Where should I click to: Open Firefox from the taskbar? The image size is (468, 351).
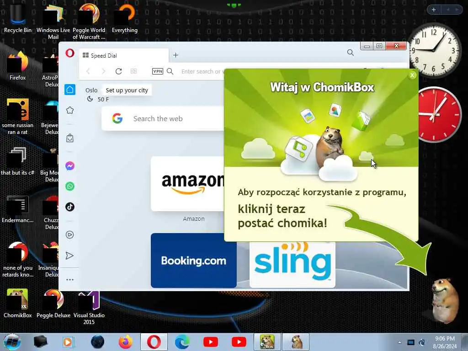tap(126, 342)
